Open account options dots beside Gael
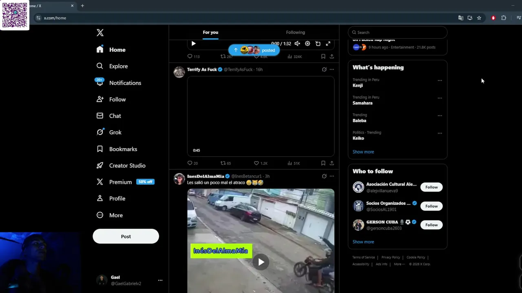 click(160, 280)
